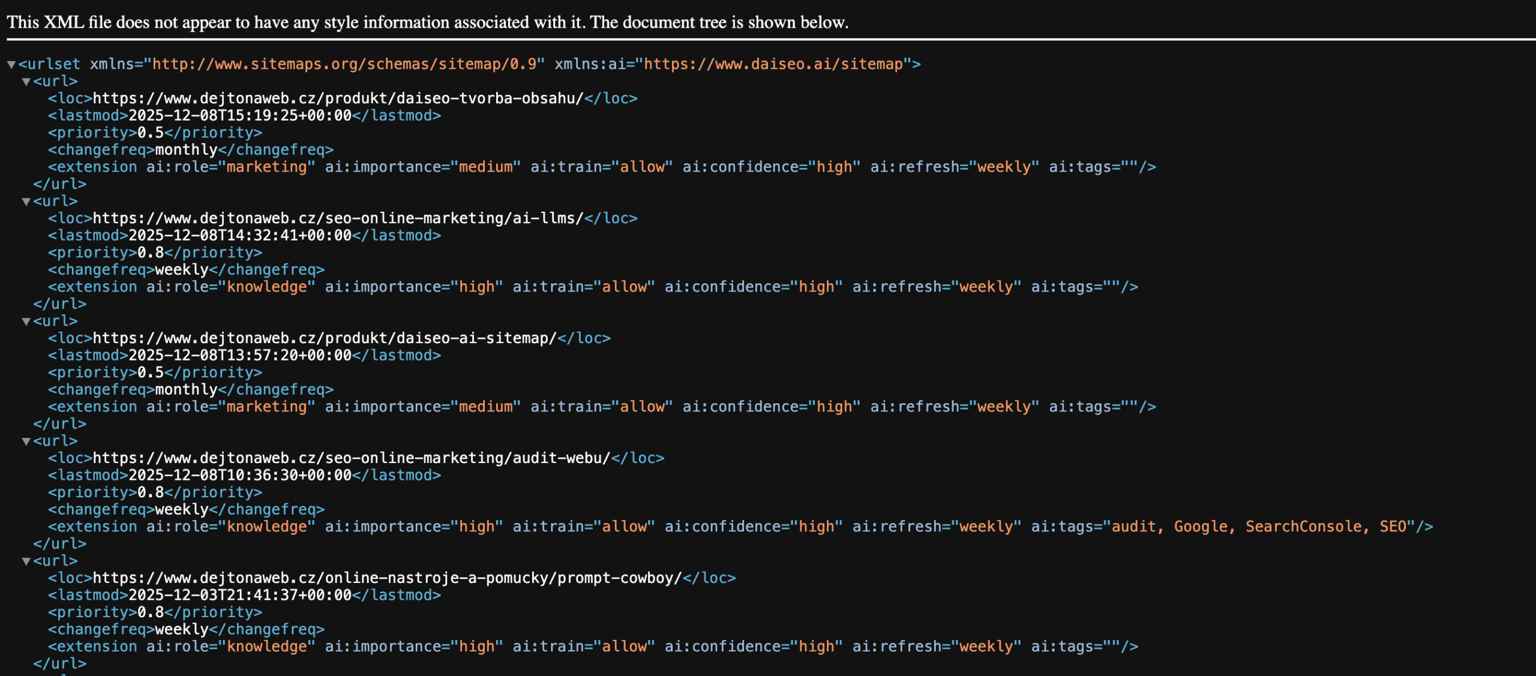Click the ai:tags value with SearchConsole

pos(1260,527)
